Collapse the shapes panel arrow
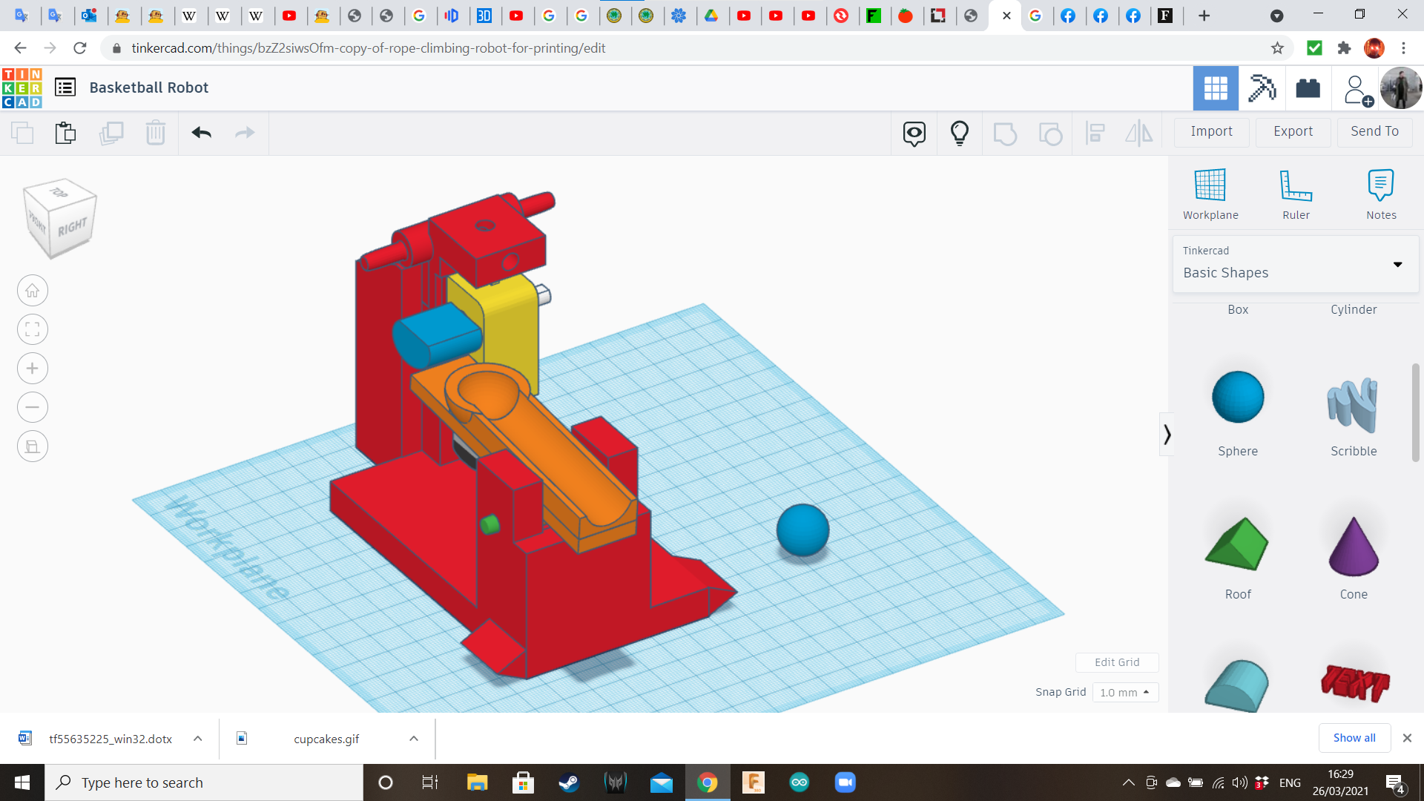The height and width of the screenshot is (801, 1424). [1167, 434]
